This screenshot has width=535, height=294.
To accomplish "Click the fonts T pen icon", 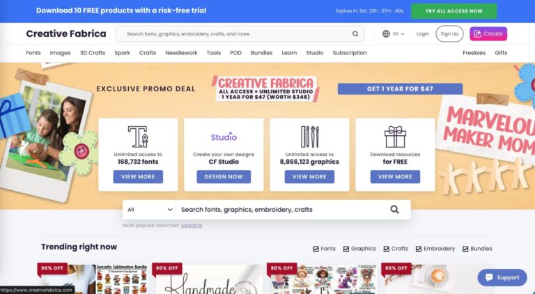I will (x=138, y=137).
